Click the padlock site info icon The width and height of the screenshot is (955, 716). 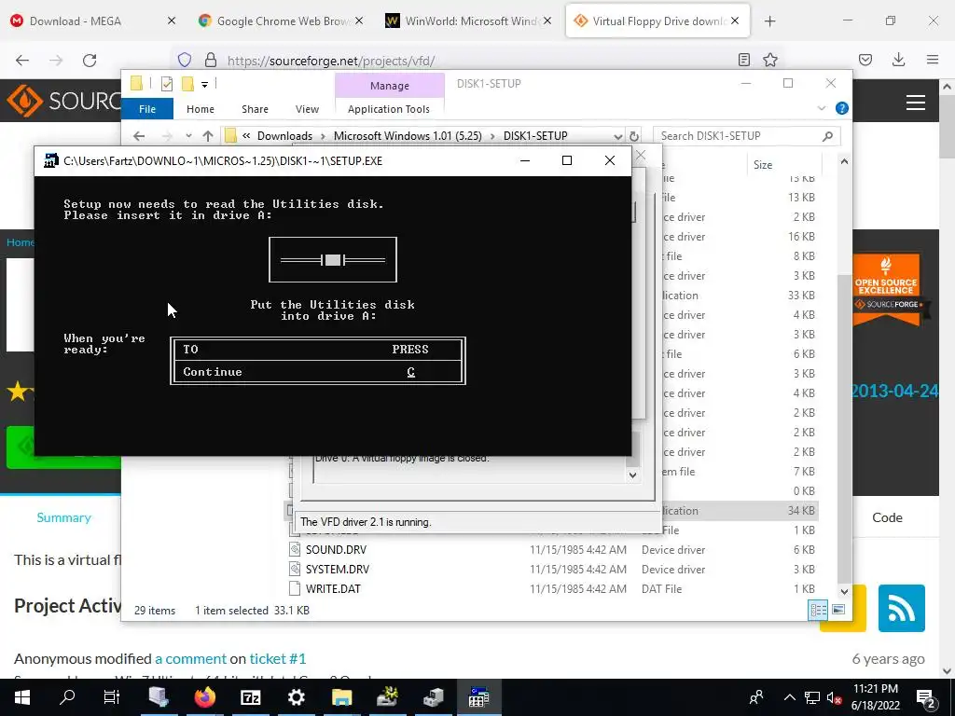(x=211, y=60)
